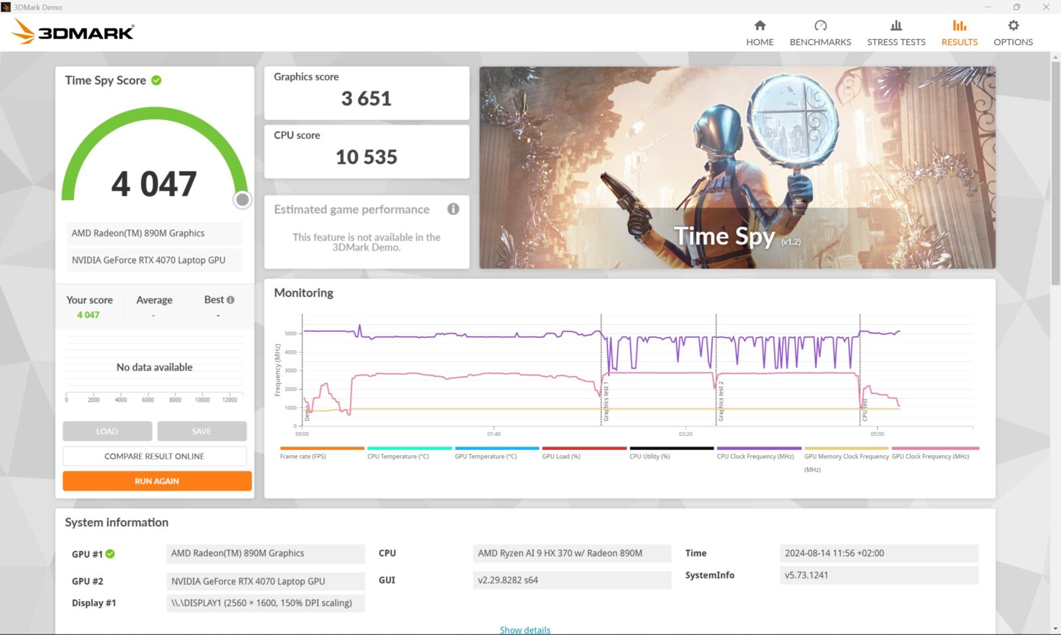Click the info icon next to Best
1061x635 pixels.
pyautogui.click(x=231, y=300)
